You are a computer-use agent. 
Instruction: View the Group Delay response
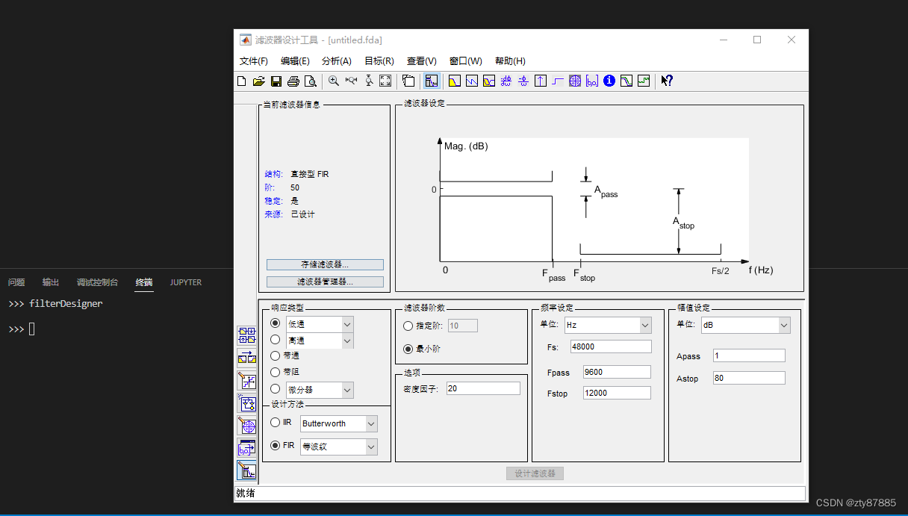pyautogui.click(x=506, y=80)
